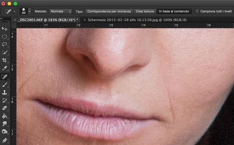This screenshot has width=234, height=145.
Task: Select the Lasso tool
Action: point(4,44)
